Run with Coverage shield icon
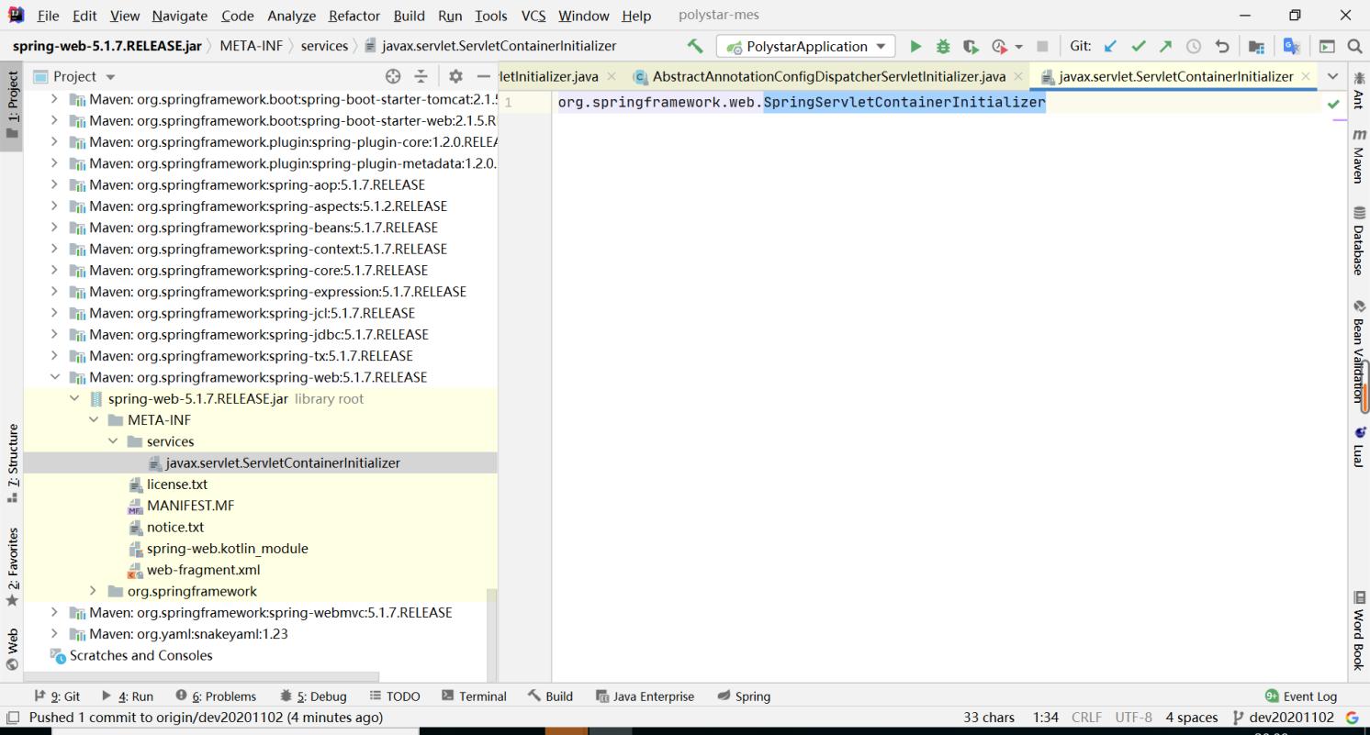This screenshot has height=735, width=1370. [x=970, y=46]
